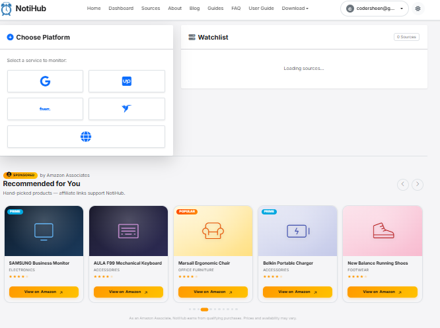This screenshot has height=328, width=440.
Task: View Marsail Ergonomic Chair on Amazon
Action: [213, 292]
